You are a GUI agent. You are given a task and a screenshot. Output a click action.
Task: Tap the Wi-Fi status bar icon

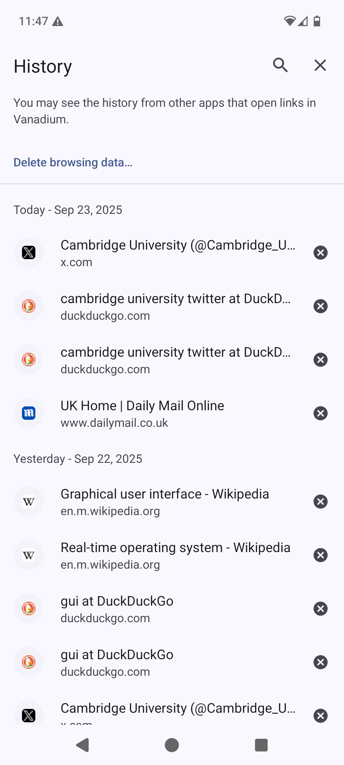click(x=290, y=21)
